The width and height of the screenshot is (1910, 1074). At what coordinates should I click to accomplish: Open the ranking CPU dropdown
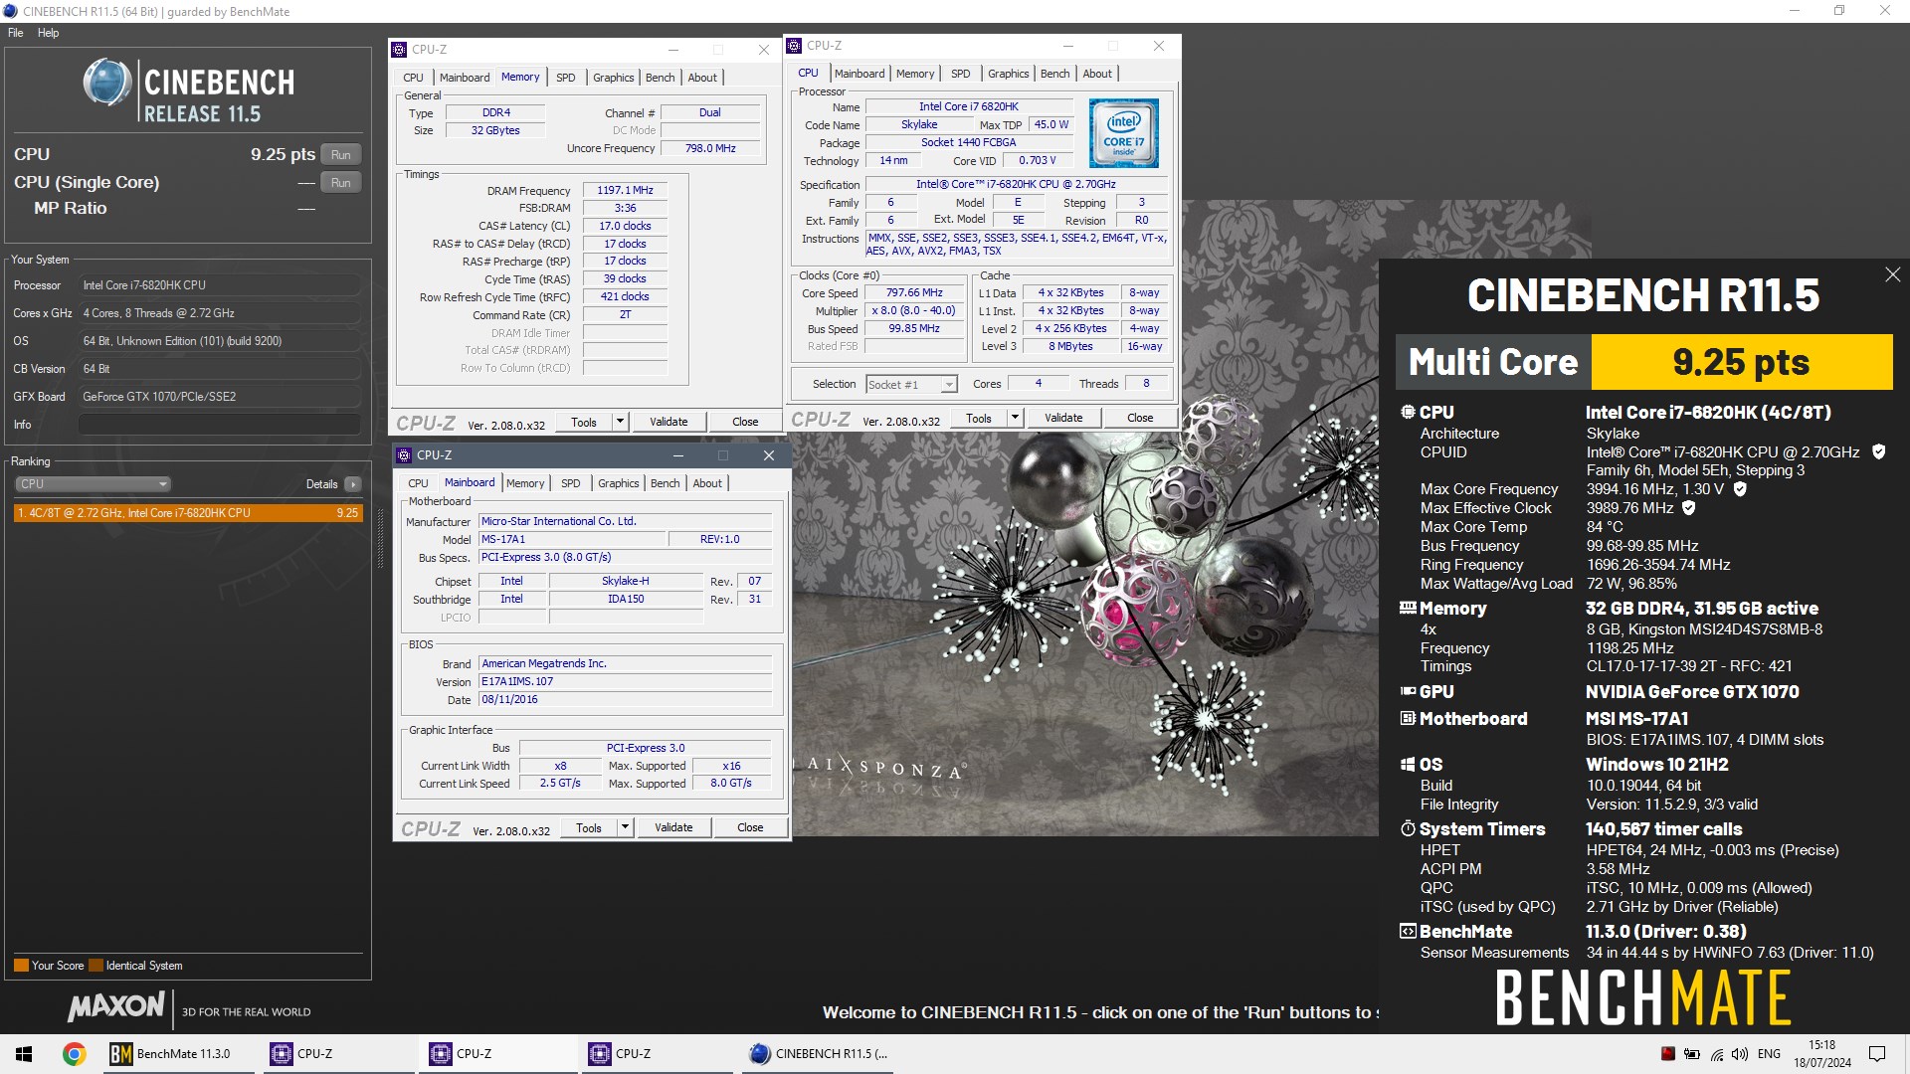point(93,484)
